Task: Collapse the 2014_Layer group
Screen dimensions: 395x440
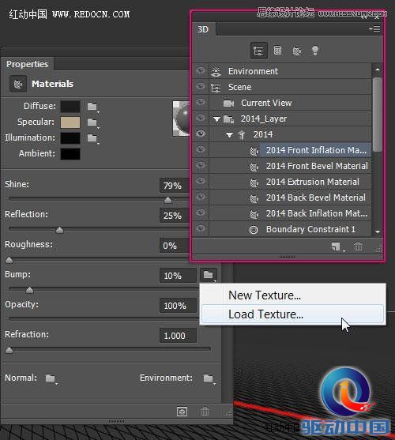Action: [216, 119]
